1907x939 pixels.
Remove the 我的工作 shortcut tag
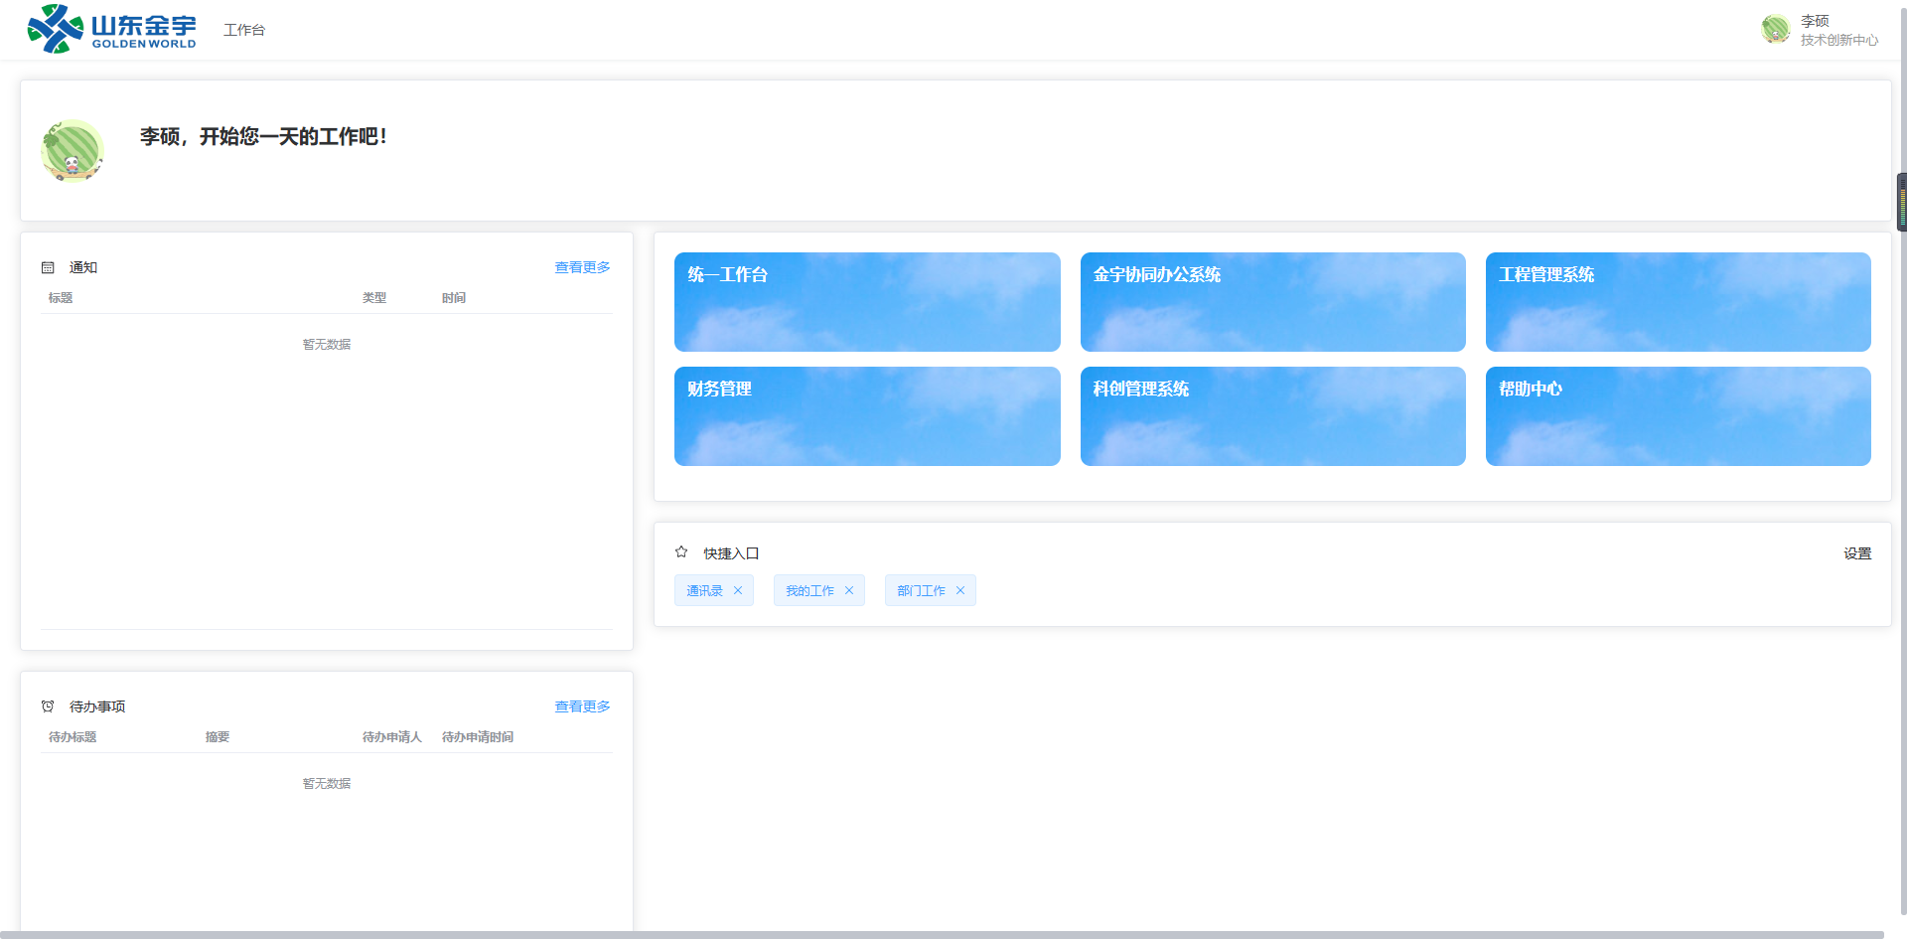(x=849, y=590)
